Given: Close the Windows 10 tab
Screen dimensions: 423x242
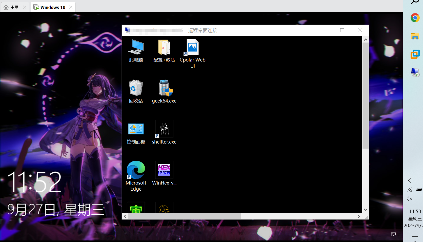Looking at the screenshot, I should 71,7.
